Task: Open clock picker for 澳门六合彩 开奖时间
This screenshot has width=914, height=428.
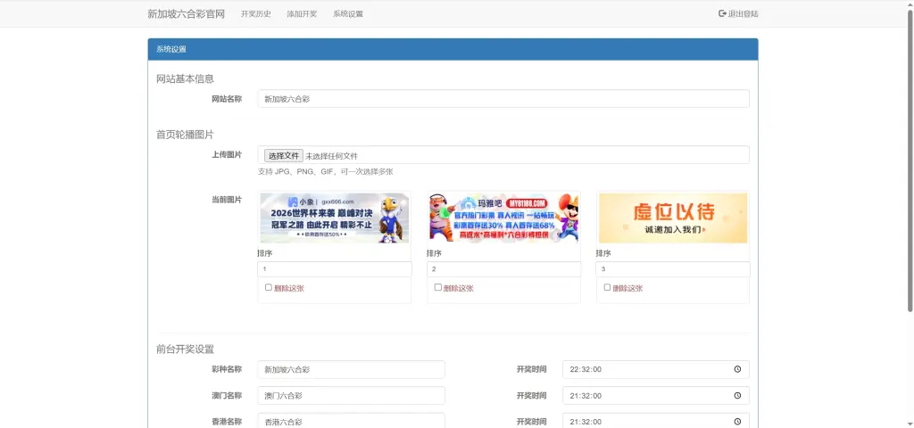Action: click(737, 395)
